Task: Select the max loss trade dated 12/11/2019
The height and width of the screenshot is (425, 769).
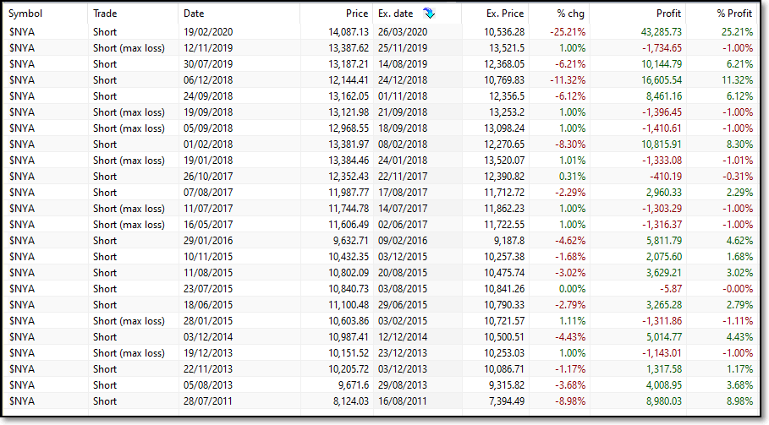Action: (381, 48)
